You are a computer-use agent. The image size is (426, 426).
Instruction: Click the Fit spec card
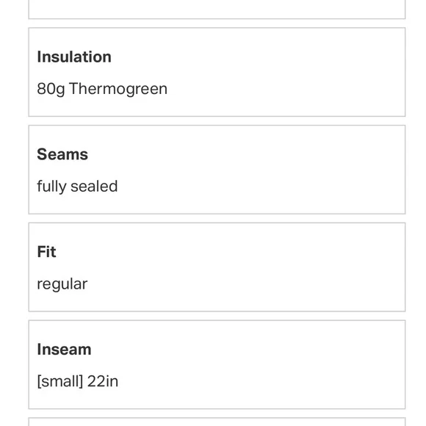coord(217,267)
